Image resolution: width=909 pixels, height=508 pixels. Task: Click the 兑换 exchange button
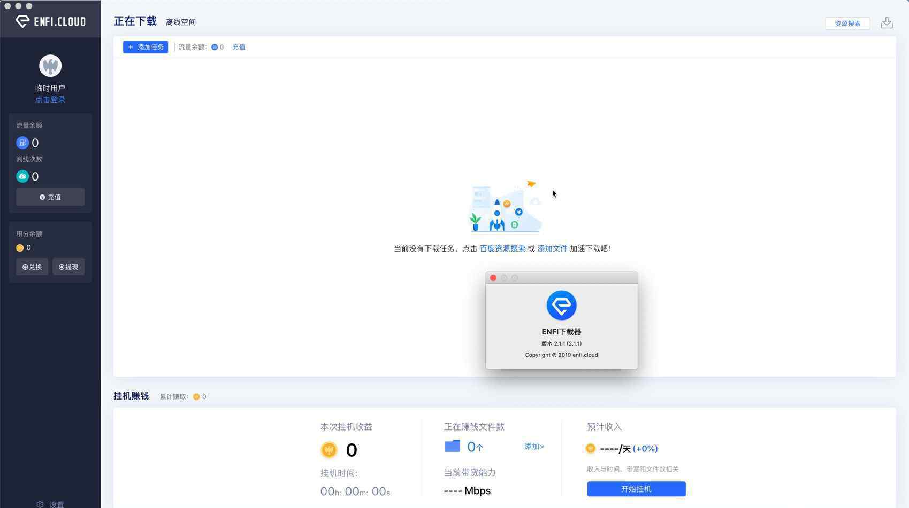click(x=32, y=267)
